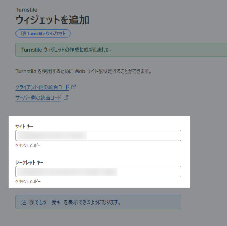Click the シークレット キー label
The width and height of the screenshot is (227, 226).
pyautogui.click(x=30, y=162)
